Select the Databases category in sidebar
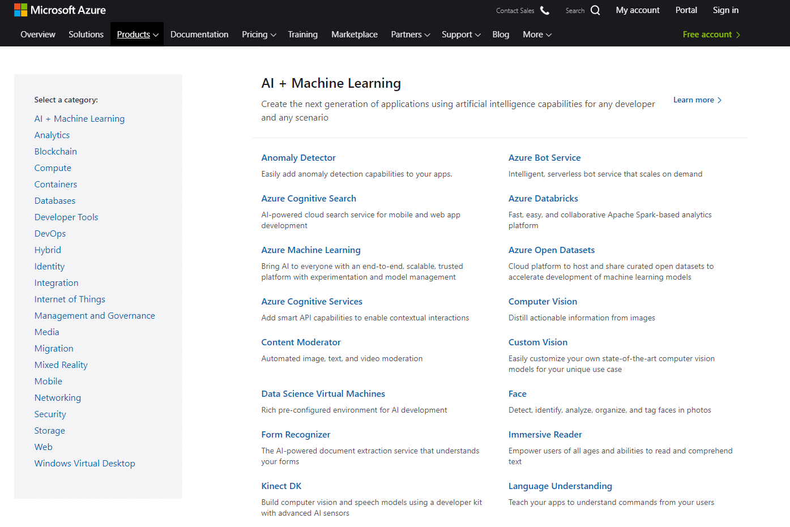Image resolution: width=790 pixels, height=527 pixels. click(x=54, y=200)
